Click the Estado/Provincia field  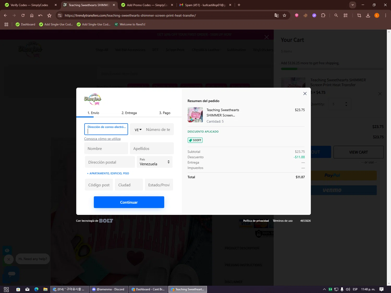[159, 185]
